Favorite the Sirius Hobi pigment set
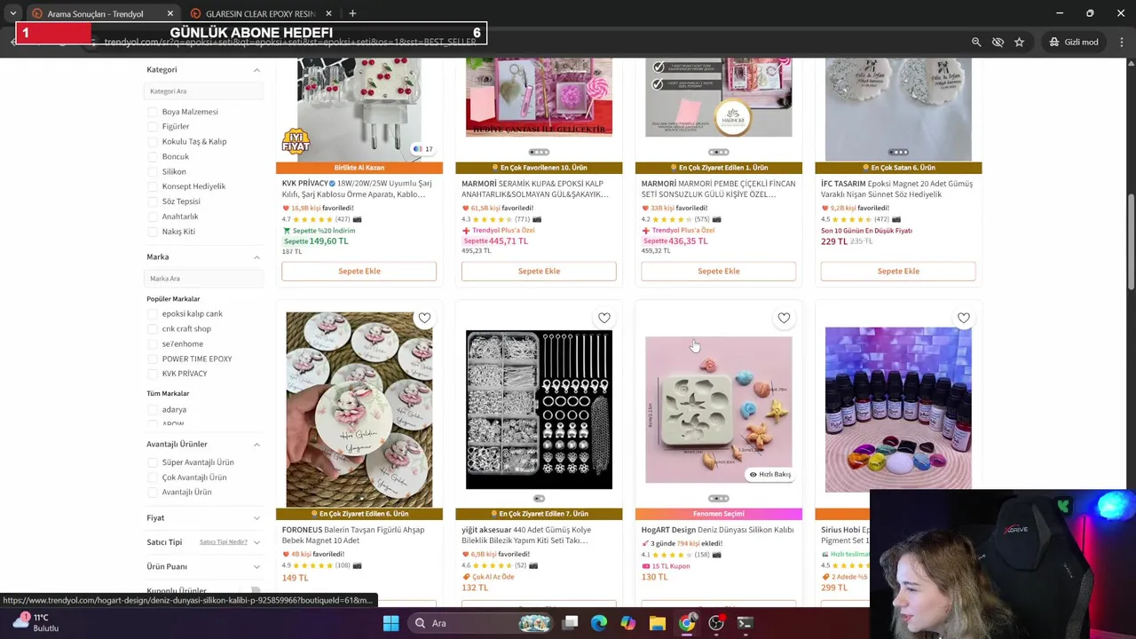 [964, 318]
